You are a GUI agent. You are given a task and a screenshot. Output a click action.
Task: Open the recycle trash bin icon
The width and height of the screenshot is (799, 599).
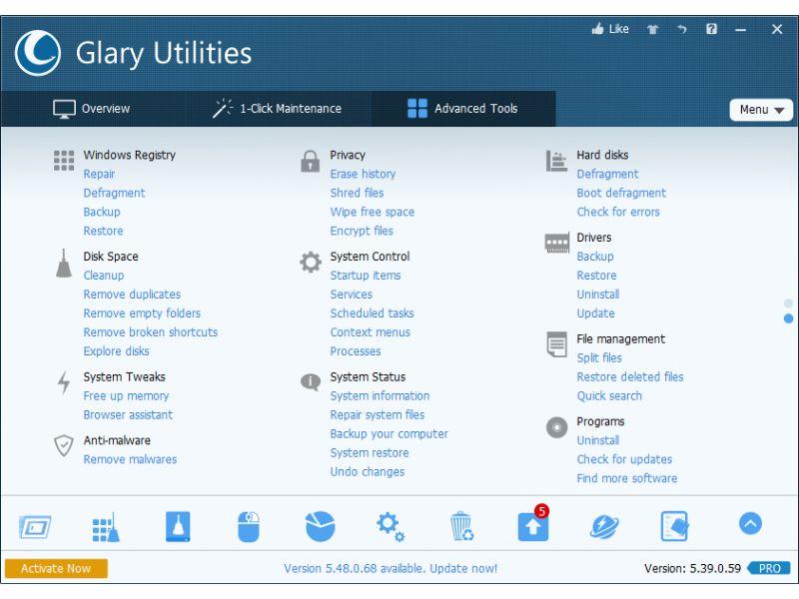[461, 527]
